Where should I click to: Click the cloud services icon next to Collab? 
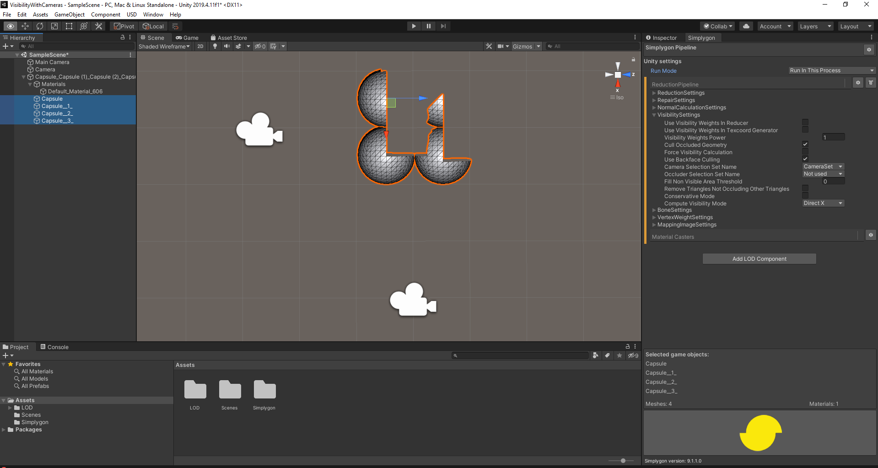[x=746, y=26]
